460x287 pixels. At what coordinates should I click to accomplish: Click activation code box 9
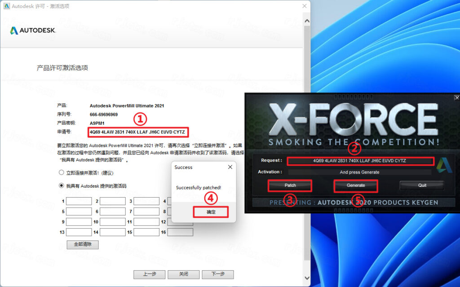pos(79,222)
